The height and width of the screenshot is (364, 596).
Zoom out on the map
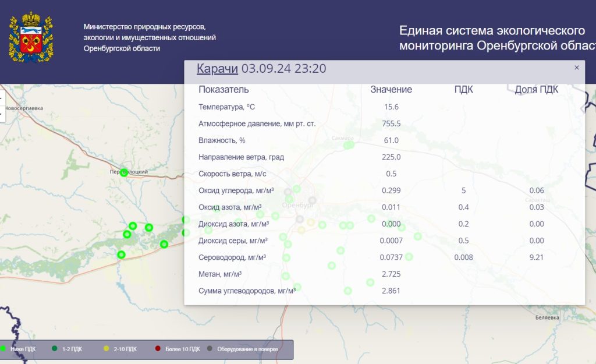pyautogui.click(x=2, y=113)
